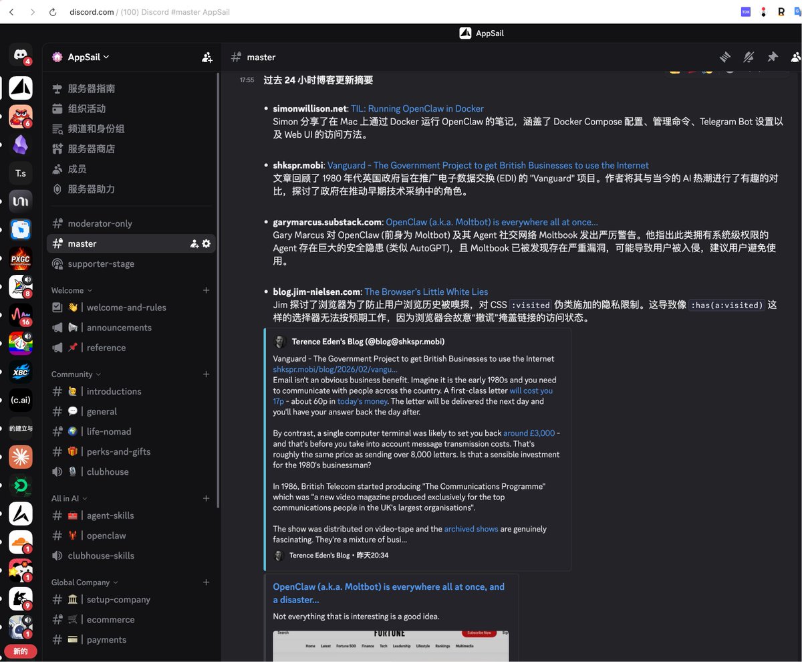The width and height of the screenshot is (802, 662).
Task: Open Vanguard Government Project link in summary
Action: tap(488, 165)
